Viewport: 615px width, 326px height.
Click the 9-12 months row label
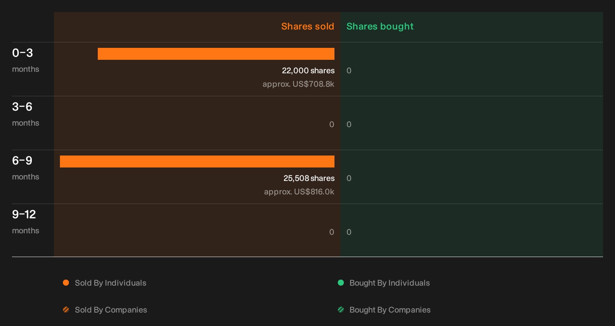click(25, 222)
